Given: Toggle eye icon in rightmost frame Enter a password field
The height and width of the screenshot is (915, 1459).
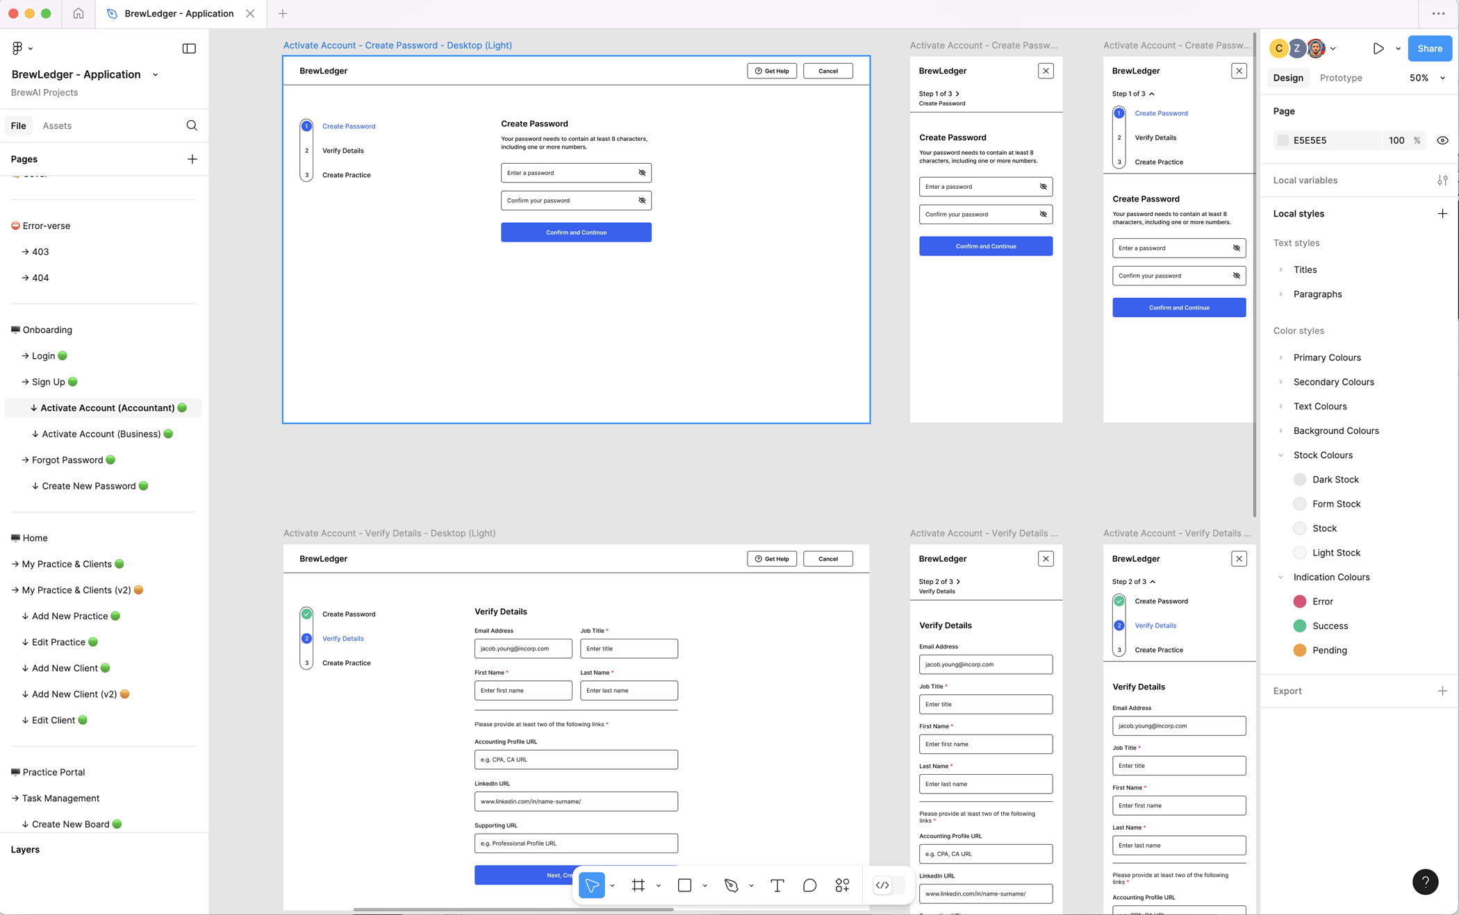Looking at the screenshot, I should click(x=1236, y=248).
